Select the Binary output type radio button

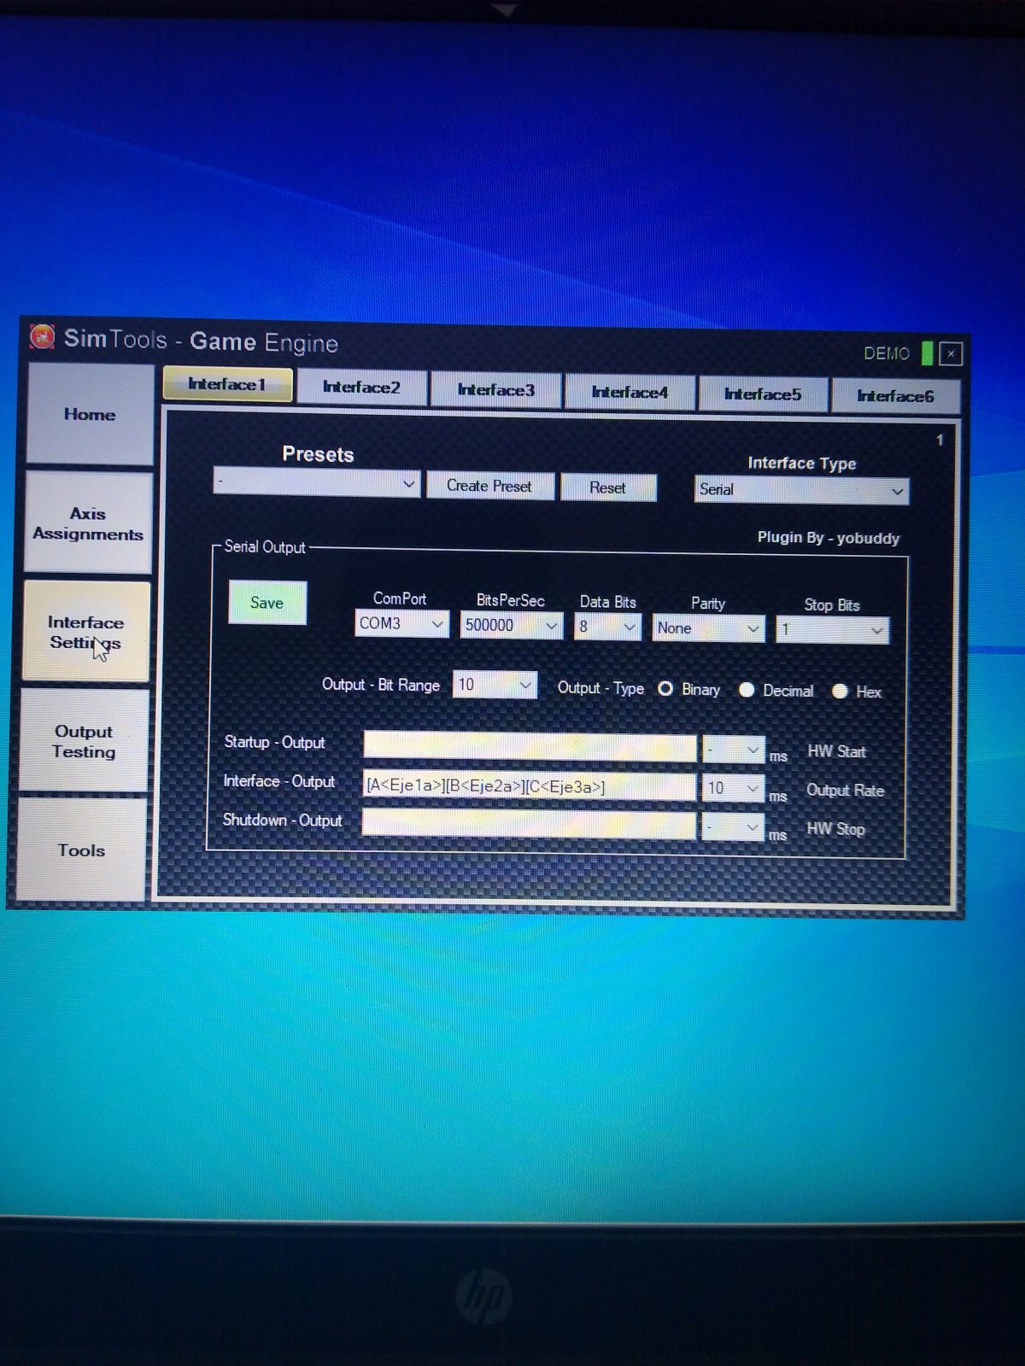[665, 689]
